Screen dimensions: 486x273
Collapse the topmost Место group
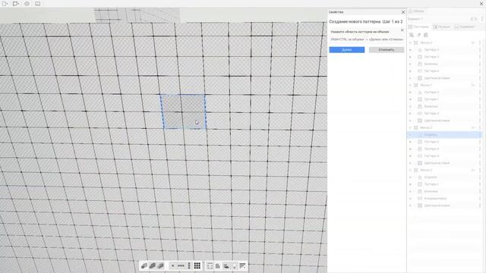(x=410, y=42)
